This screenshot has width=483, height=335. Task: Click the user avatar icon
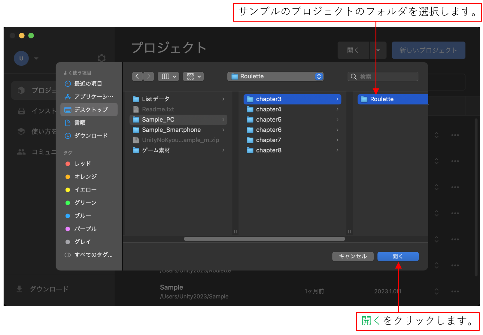coord(21,59)
